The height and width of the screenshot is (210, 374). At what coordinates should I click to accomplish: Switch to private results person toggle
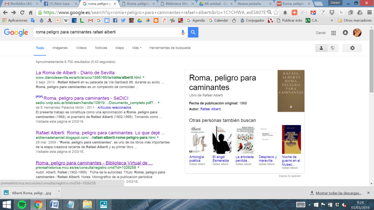[321, 48]
